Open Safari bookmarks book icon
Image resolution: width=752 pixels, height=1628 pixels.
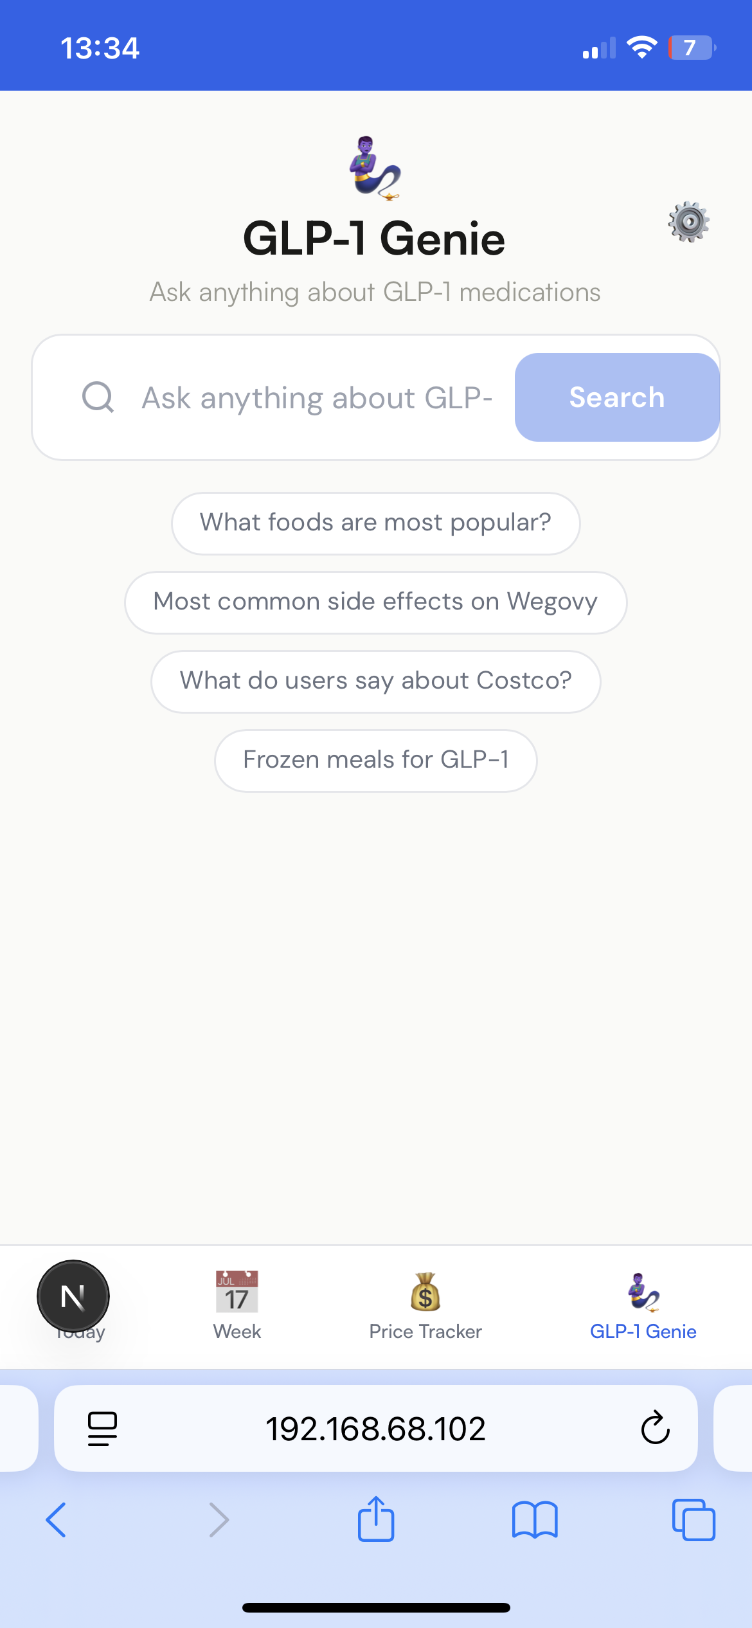(x=535, y=1520)
